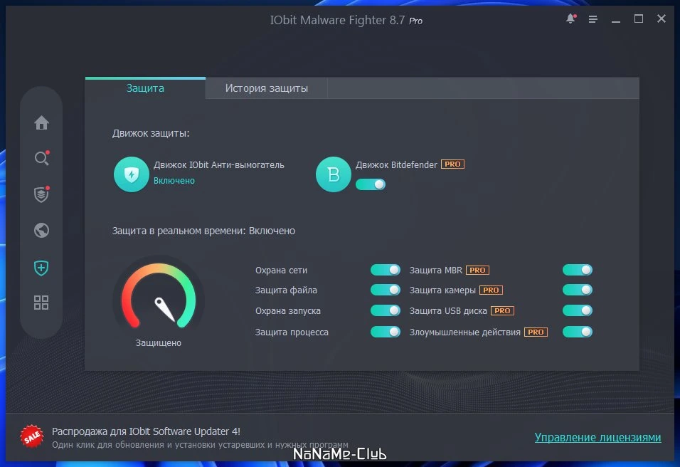The width and height of the screenshot is (680, 467).
Task: Toggle the Охрана сети switch
Action: tap(385, 270)
